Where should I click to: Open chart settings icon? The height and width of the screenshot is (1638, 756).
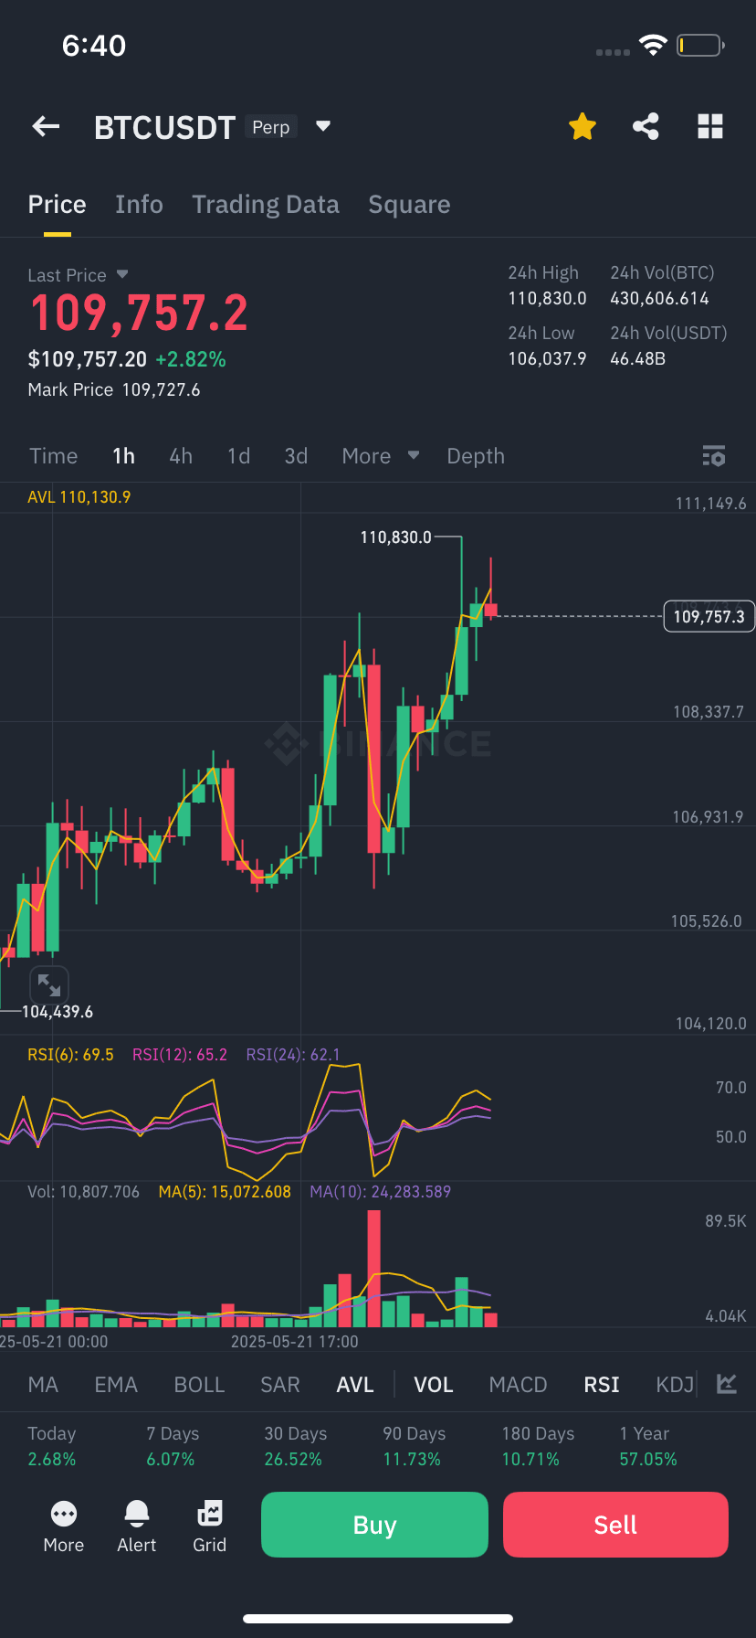713,456
